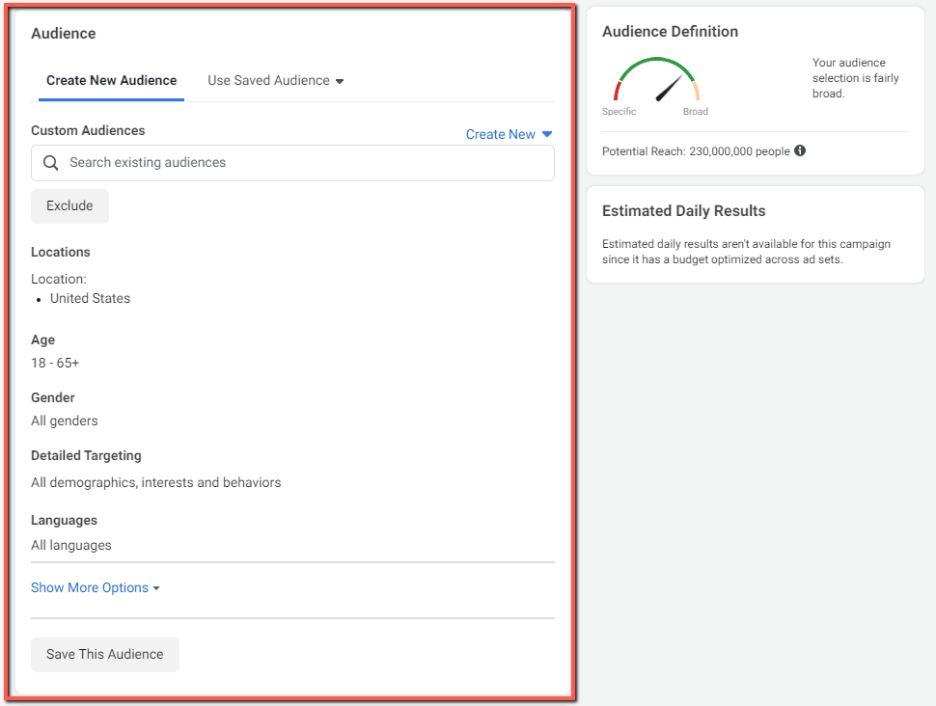
Task: Open the Use Saved Audience dropdown
Action: pos(275,81)
